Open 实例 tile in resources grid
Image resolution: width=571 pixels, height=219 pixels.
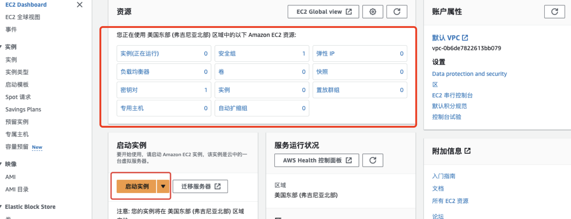pos(262,90)
